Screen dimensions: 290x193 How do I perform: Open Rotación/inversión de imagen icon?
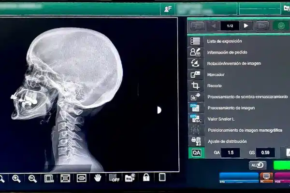195,63
